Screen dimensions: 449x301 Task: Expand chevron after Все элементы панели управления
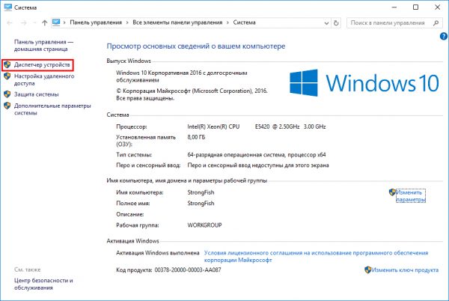(x=227, y=22)
